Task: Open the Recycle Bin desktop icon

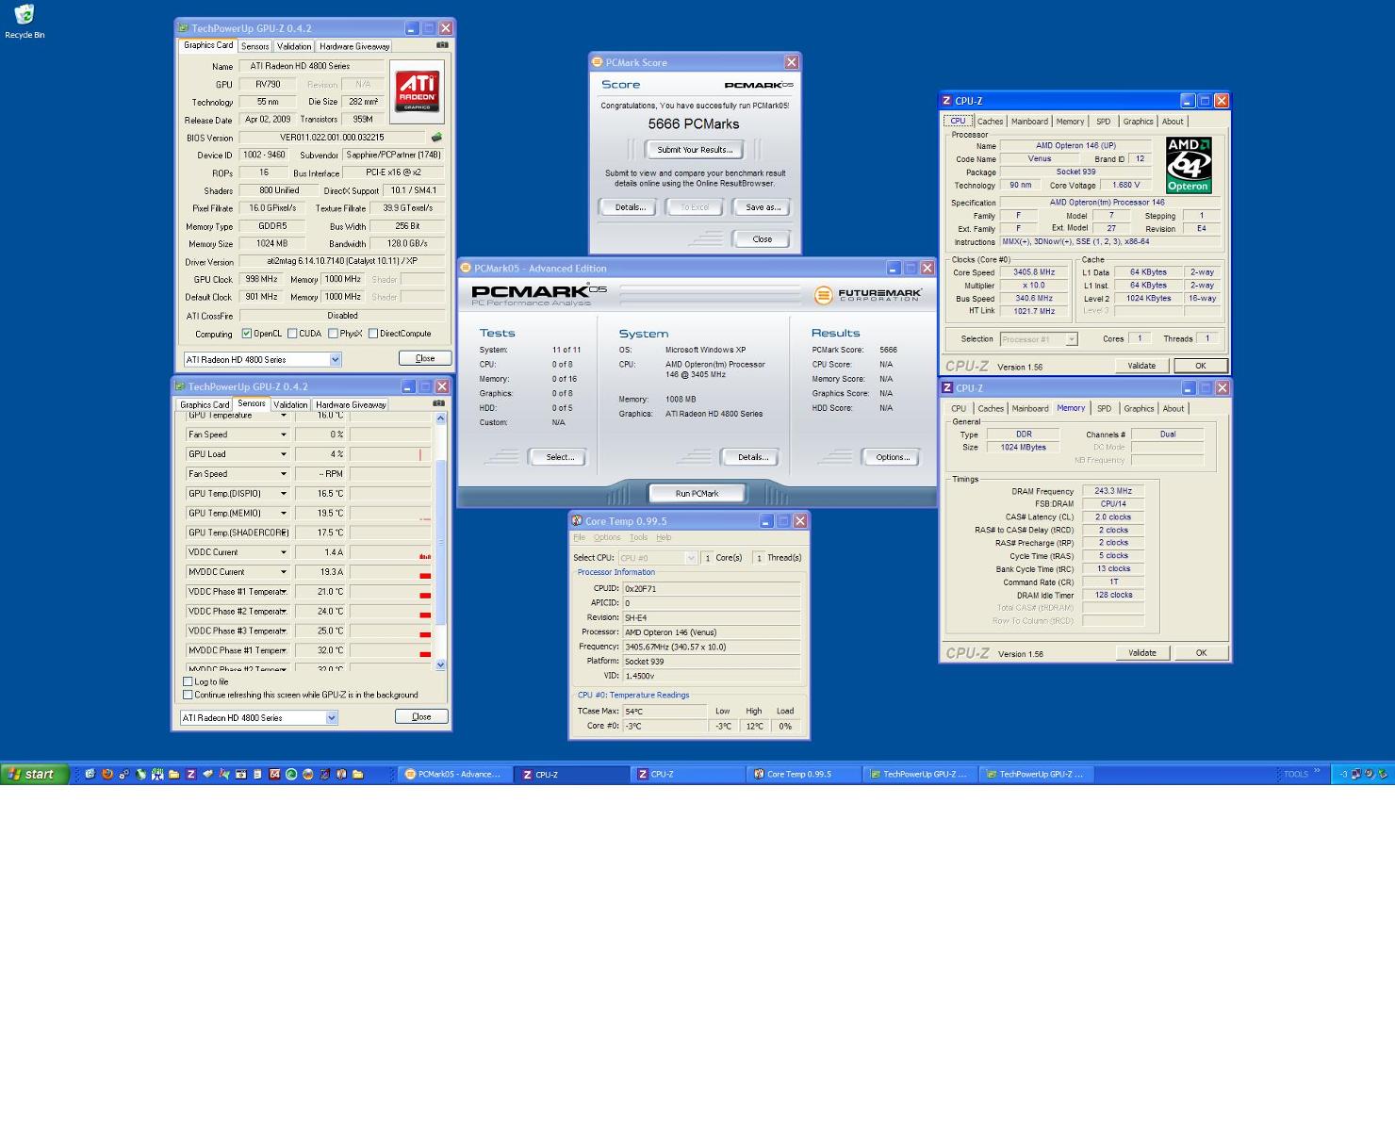Action: point(25,21)
